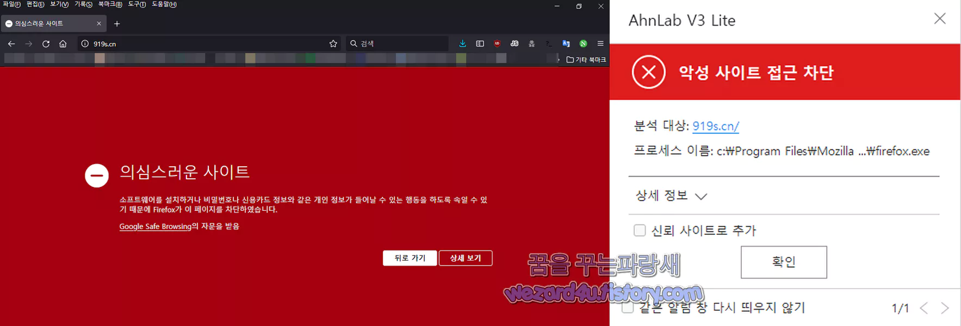Open the 기록(S) menu
The height and width of the screenshot is (326, 961).
(83, 4)
